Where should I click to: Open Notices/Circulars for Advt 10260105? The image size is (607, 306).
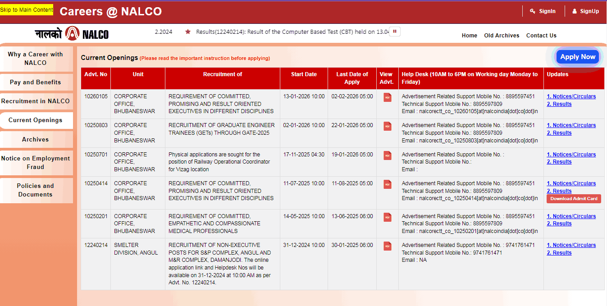[571, 96]
